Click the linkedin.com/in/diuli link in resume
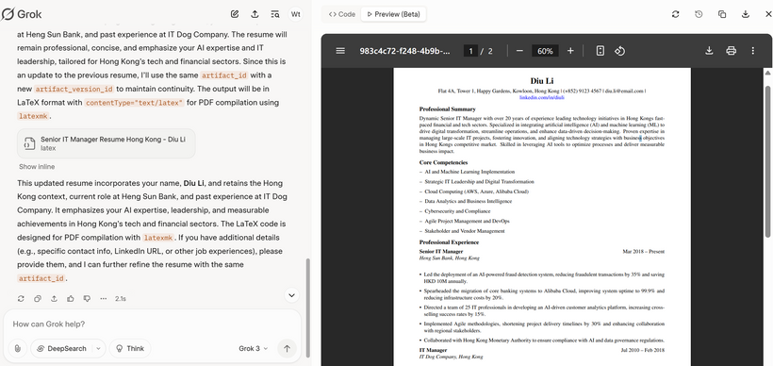773x366 pixels. (x=542, y=98)
